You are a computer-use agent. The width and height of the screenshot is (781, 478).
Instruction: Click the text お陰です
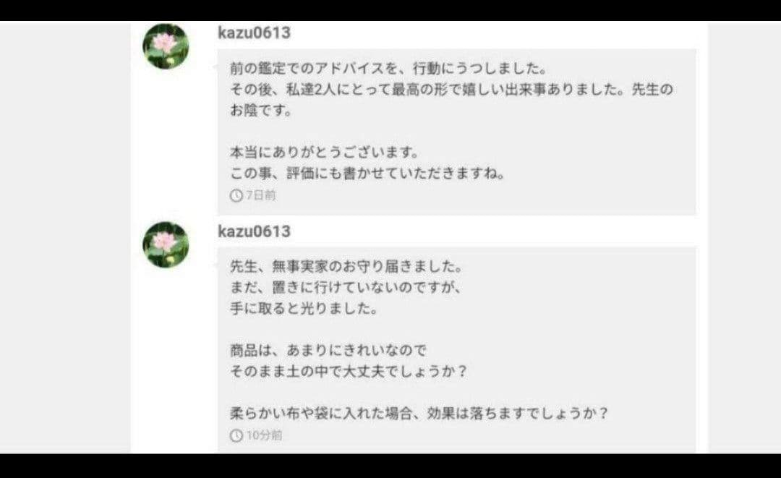pyautogui.click(x=261, y=111)
